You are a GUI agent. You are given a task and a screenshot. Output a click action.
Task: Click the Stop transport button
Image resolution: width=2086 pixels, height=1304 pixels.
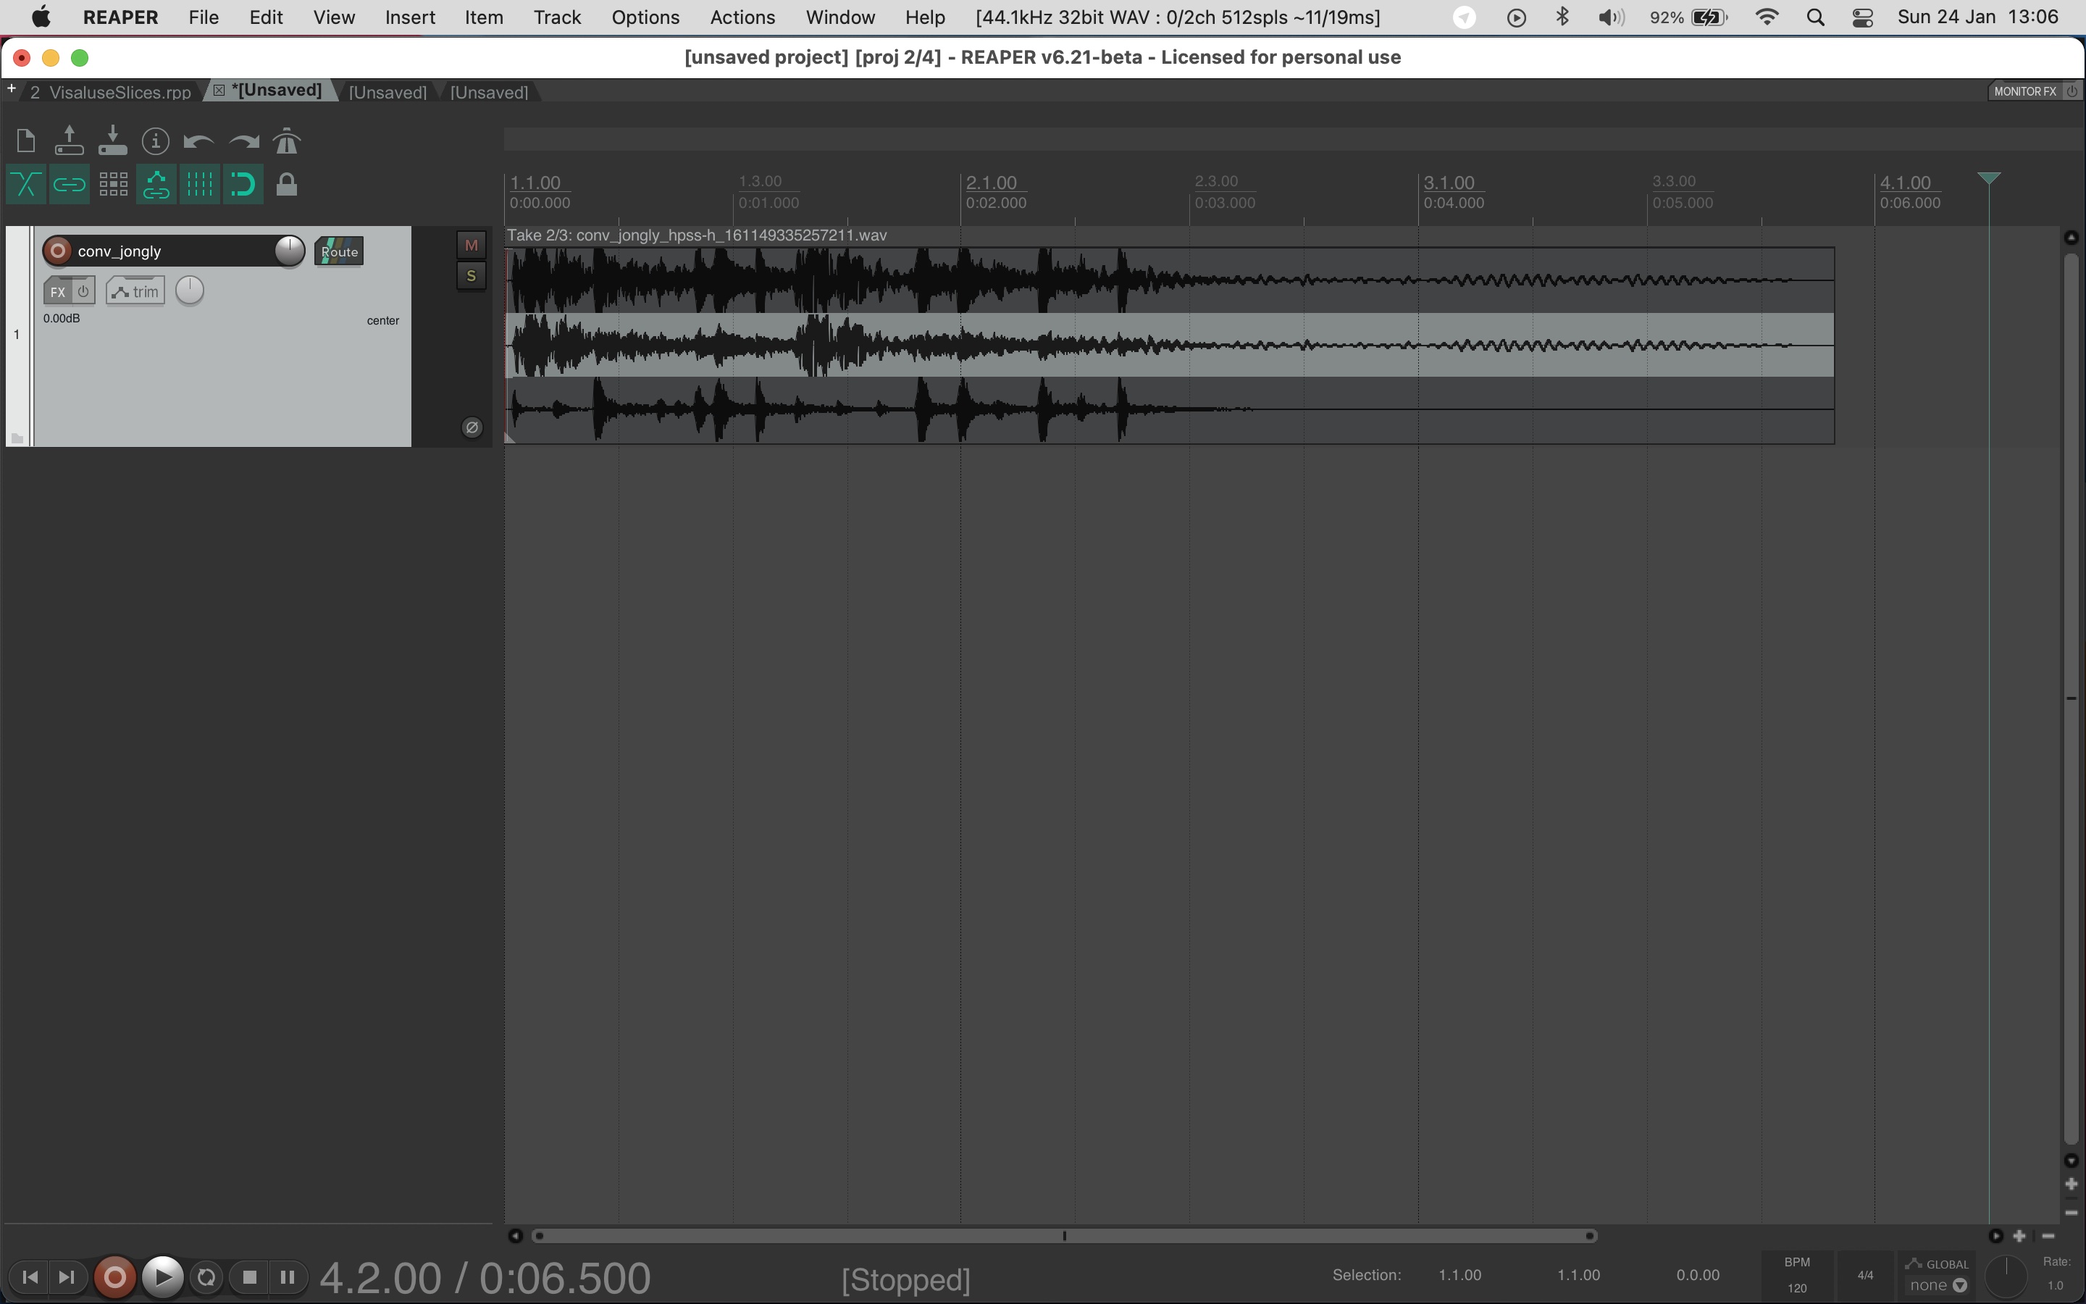point(249,1277)
